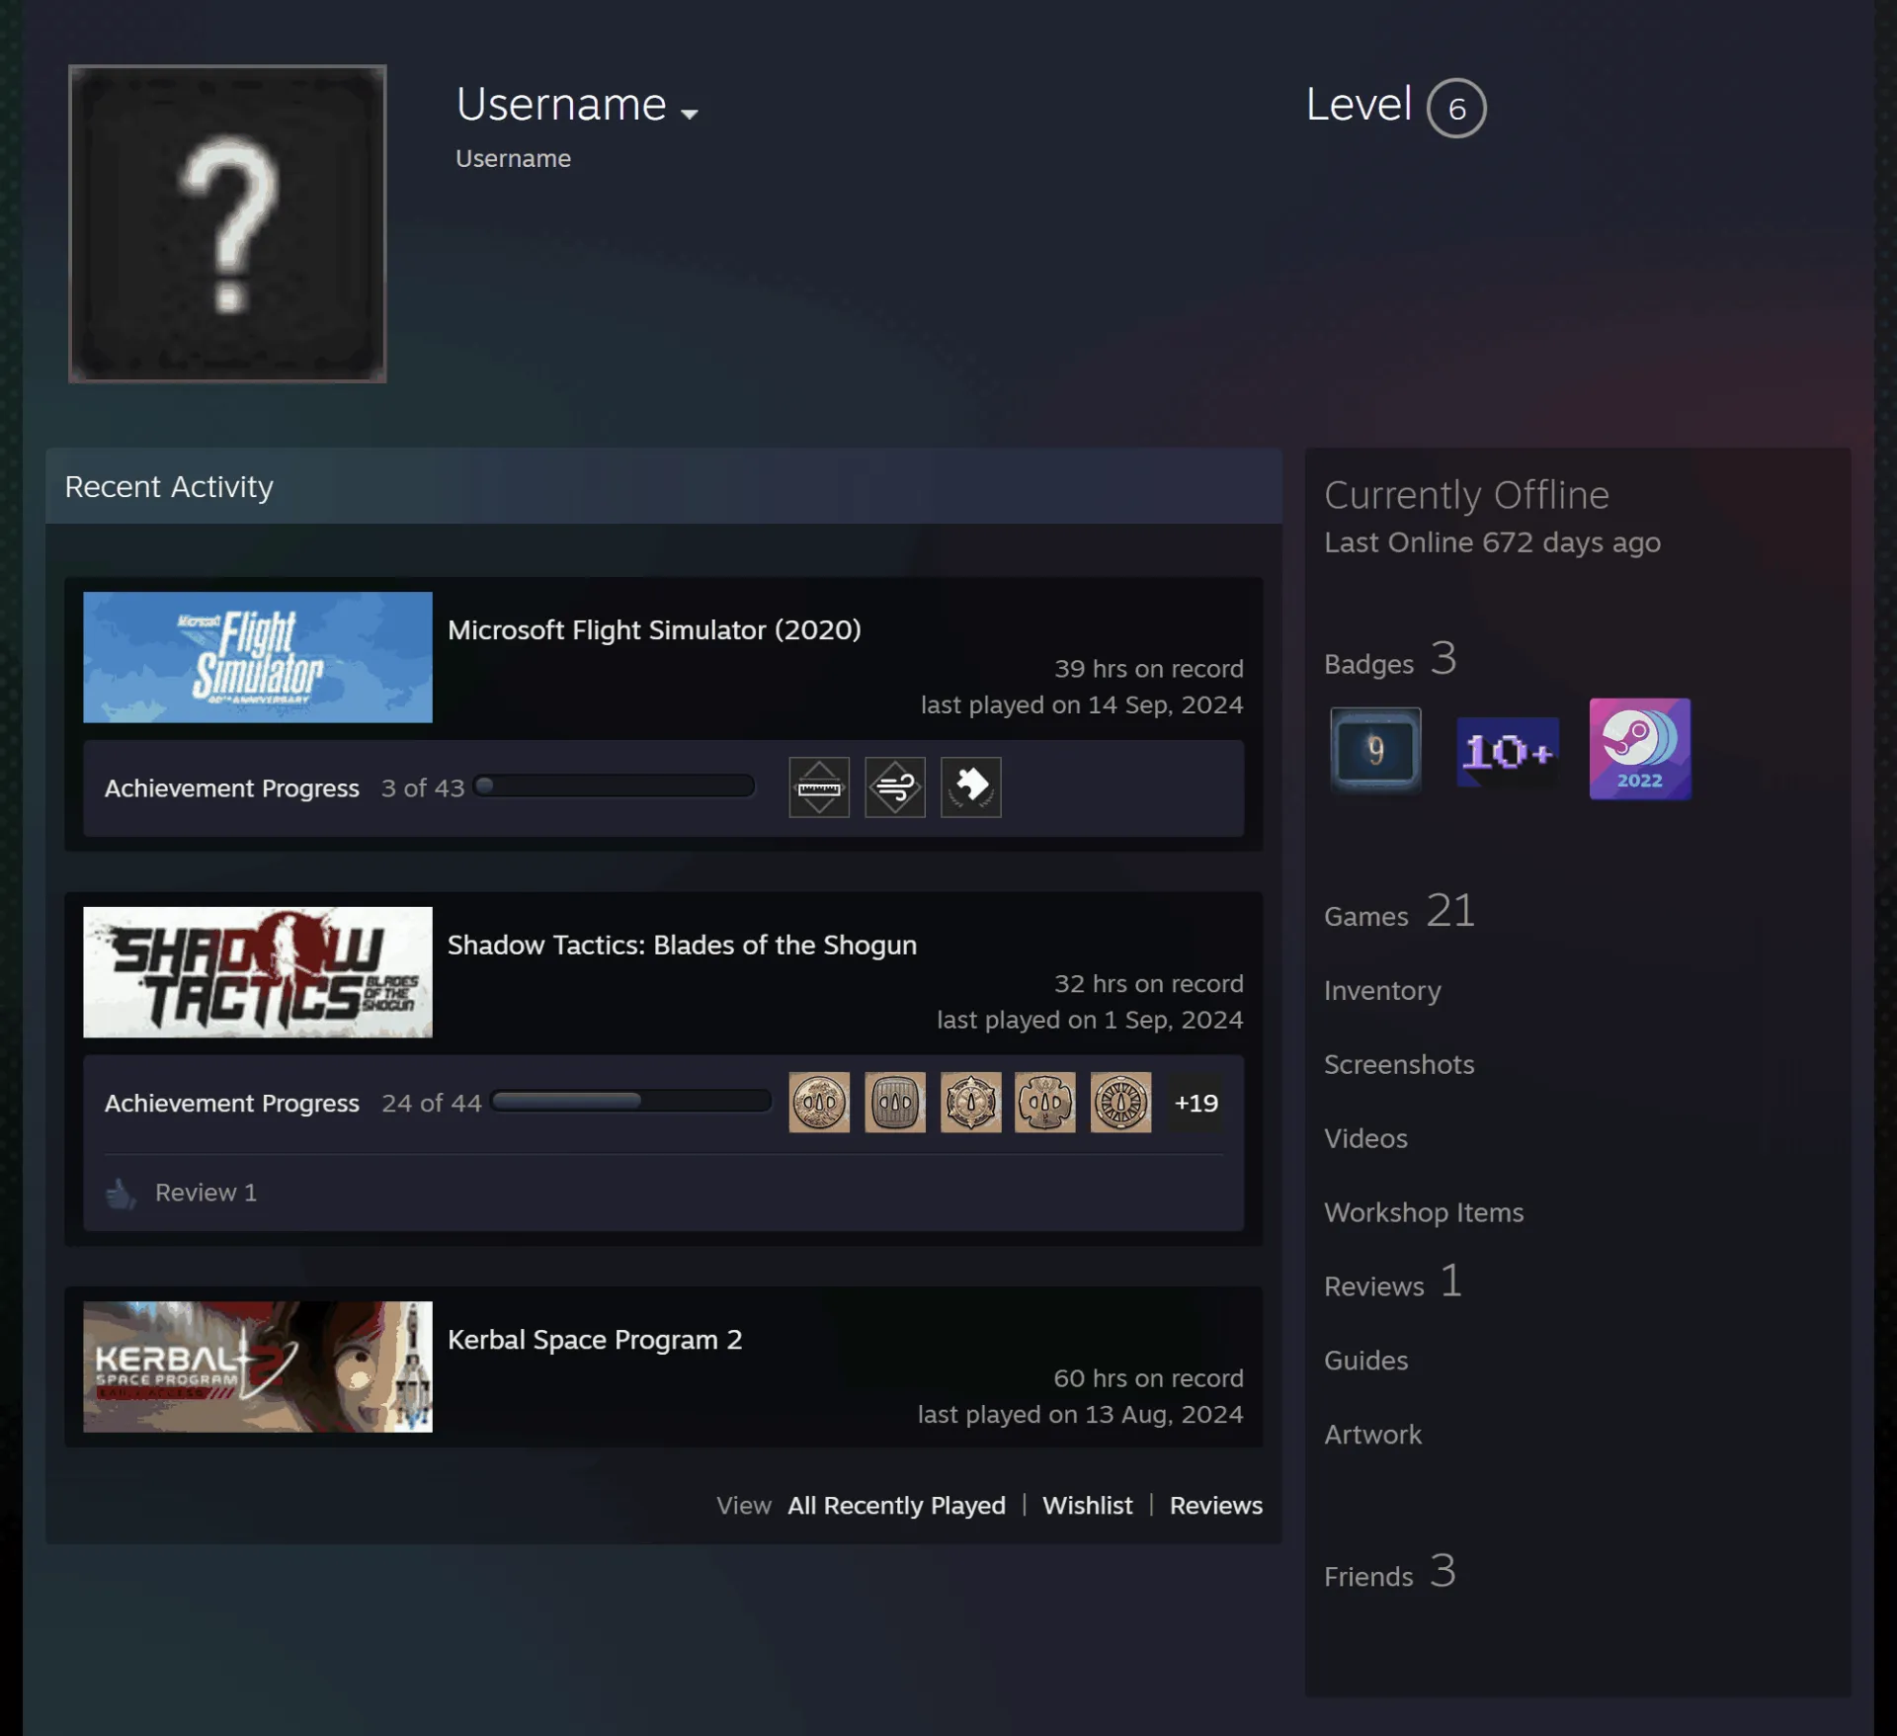Screen dimensions: 1897x1736
Task: Open the Friends 3 link
Action: coord(1390,1572)
